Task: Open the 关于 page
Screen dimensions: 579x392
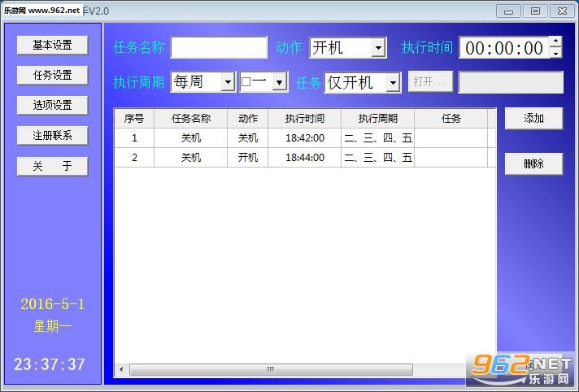Action: [52, 166]
